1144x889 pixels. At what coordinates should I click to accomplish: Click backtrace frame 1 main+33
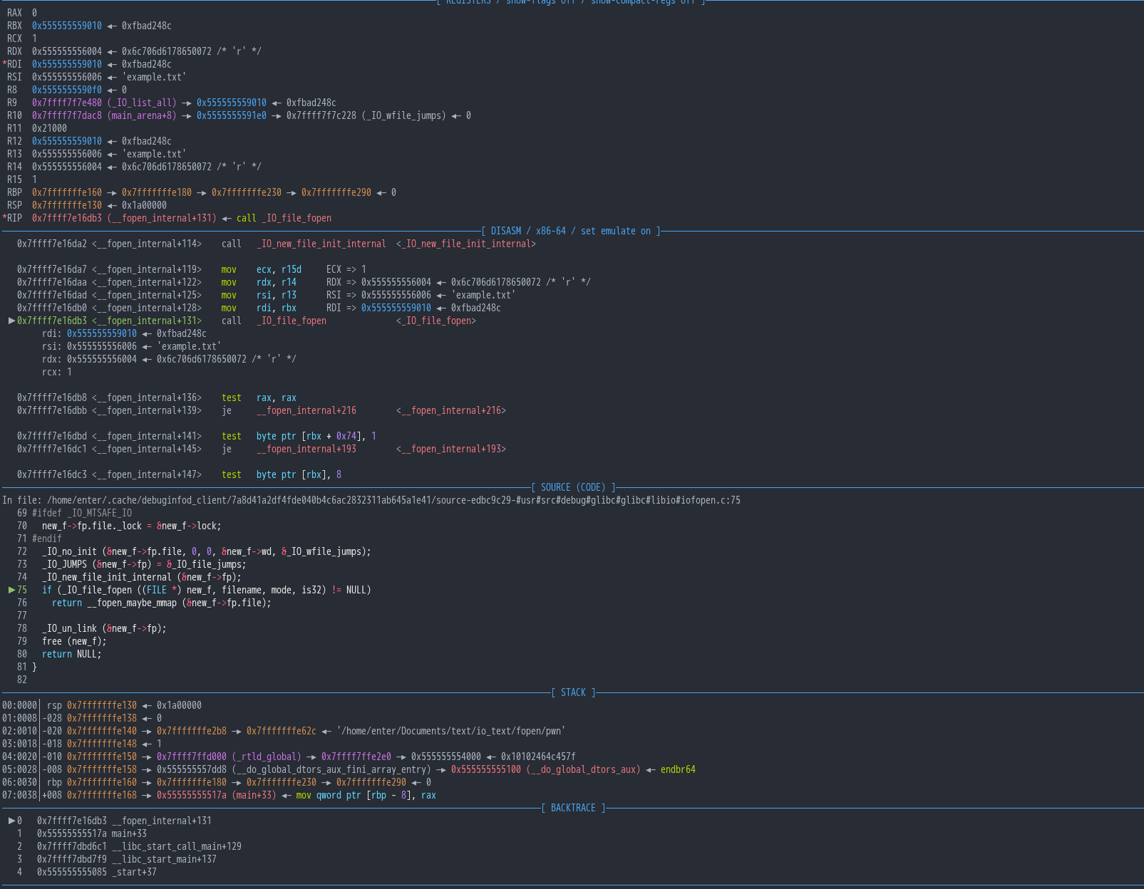pos(82,833)
